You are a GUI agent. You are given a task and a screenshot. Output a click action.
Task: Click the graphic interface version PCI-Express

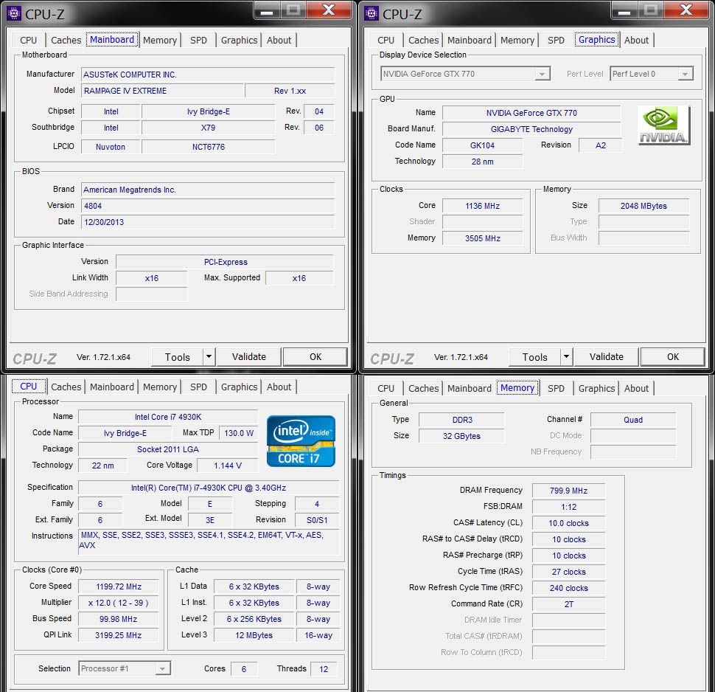(x=226, y=262)
